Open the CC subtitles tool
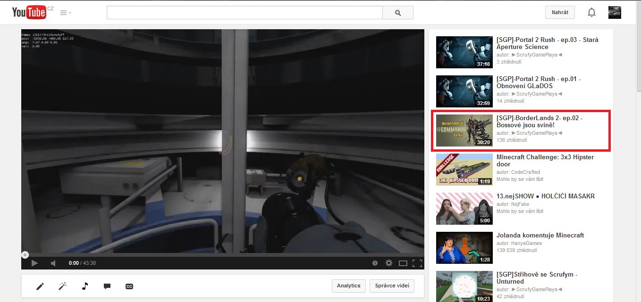The image size is (641, 302). point(129,286)
